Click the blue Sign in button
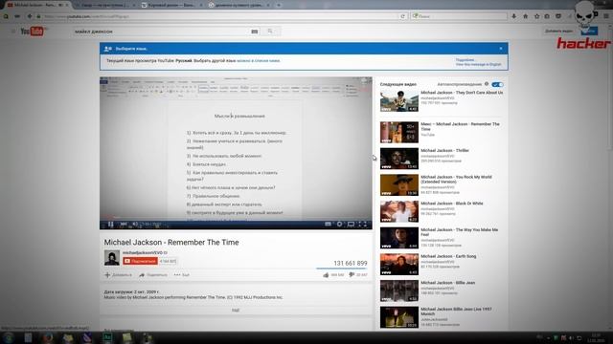Screen dimensions: 613x344 [x=589, y=31]
